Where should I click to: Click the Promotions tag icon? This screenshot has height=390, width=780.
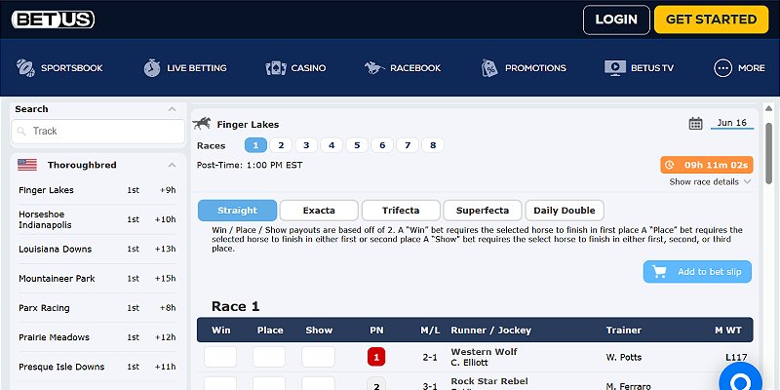pyautogui.click(x=489, y=68)
